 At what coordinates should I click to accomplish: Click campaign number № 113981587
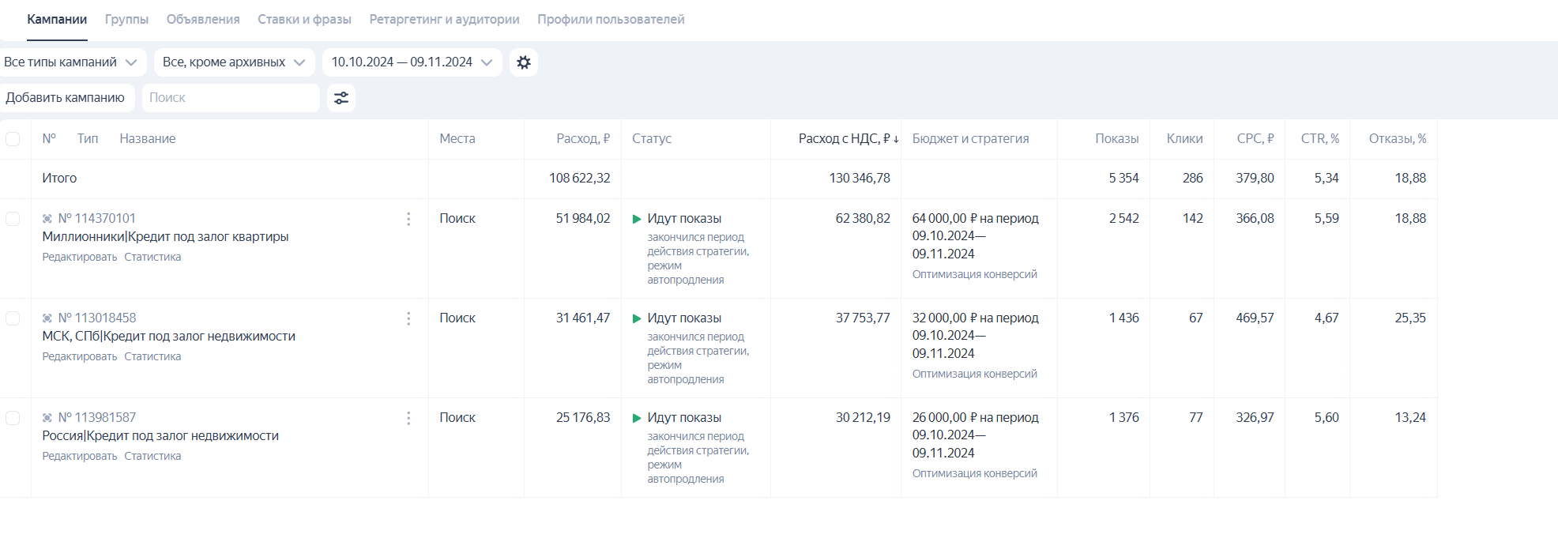coord(97,418)
